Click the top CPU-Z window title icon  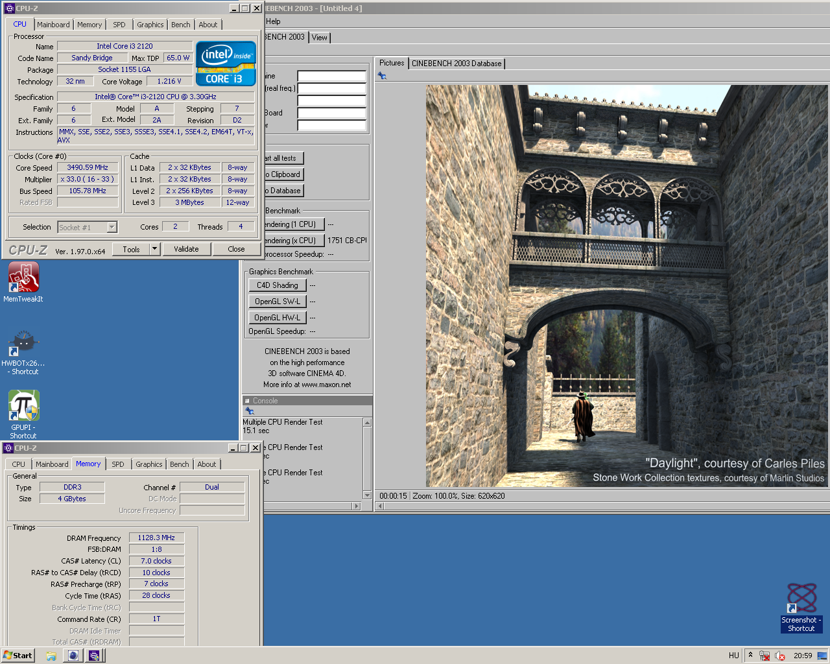click(x=9, y=8)
